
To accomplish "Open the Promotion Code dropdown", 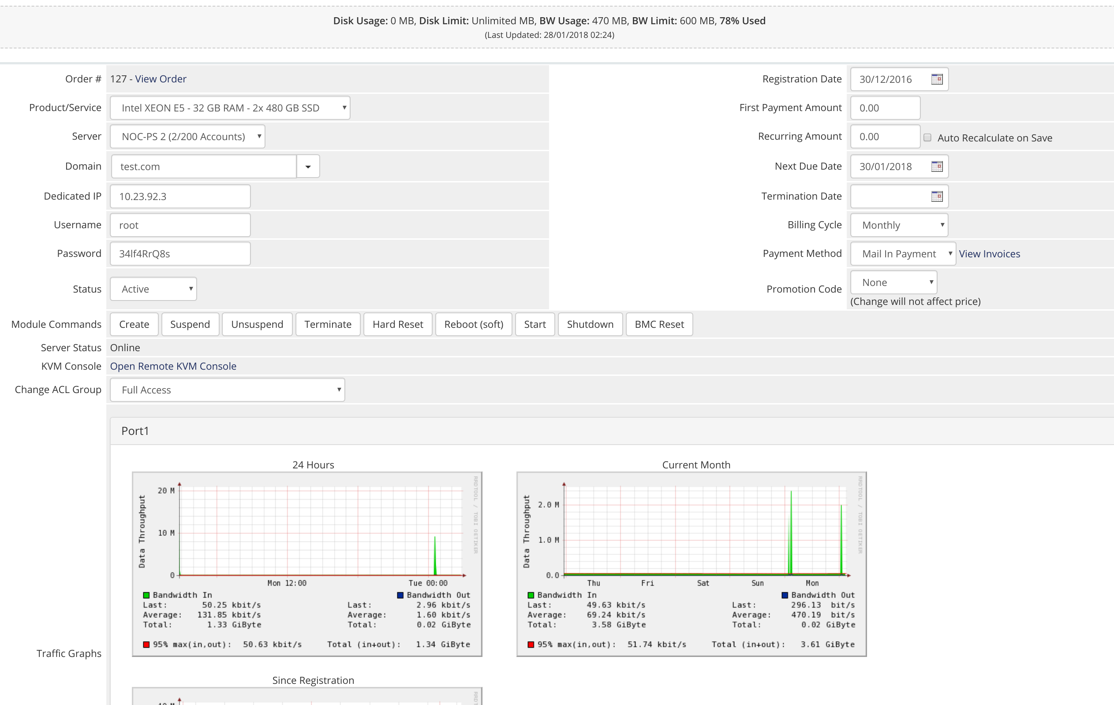I will click(894, 282).
